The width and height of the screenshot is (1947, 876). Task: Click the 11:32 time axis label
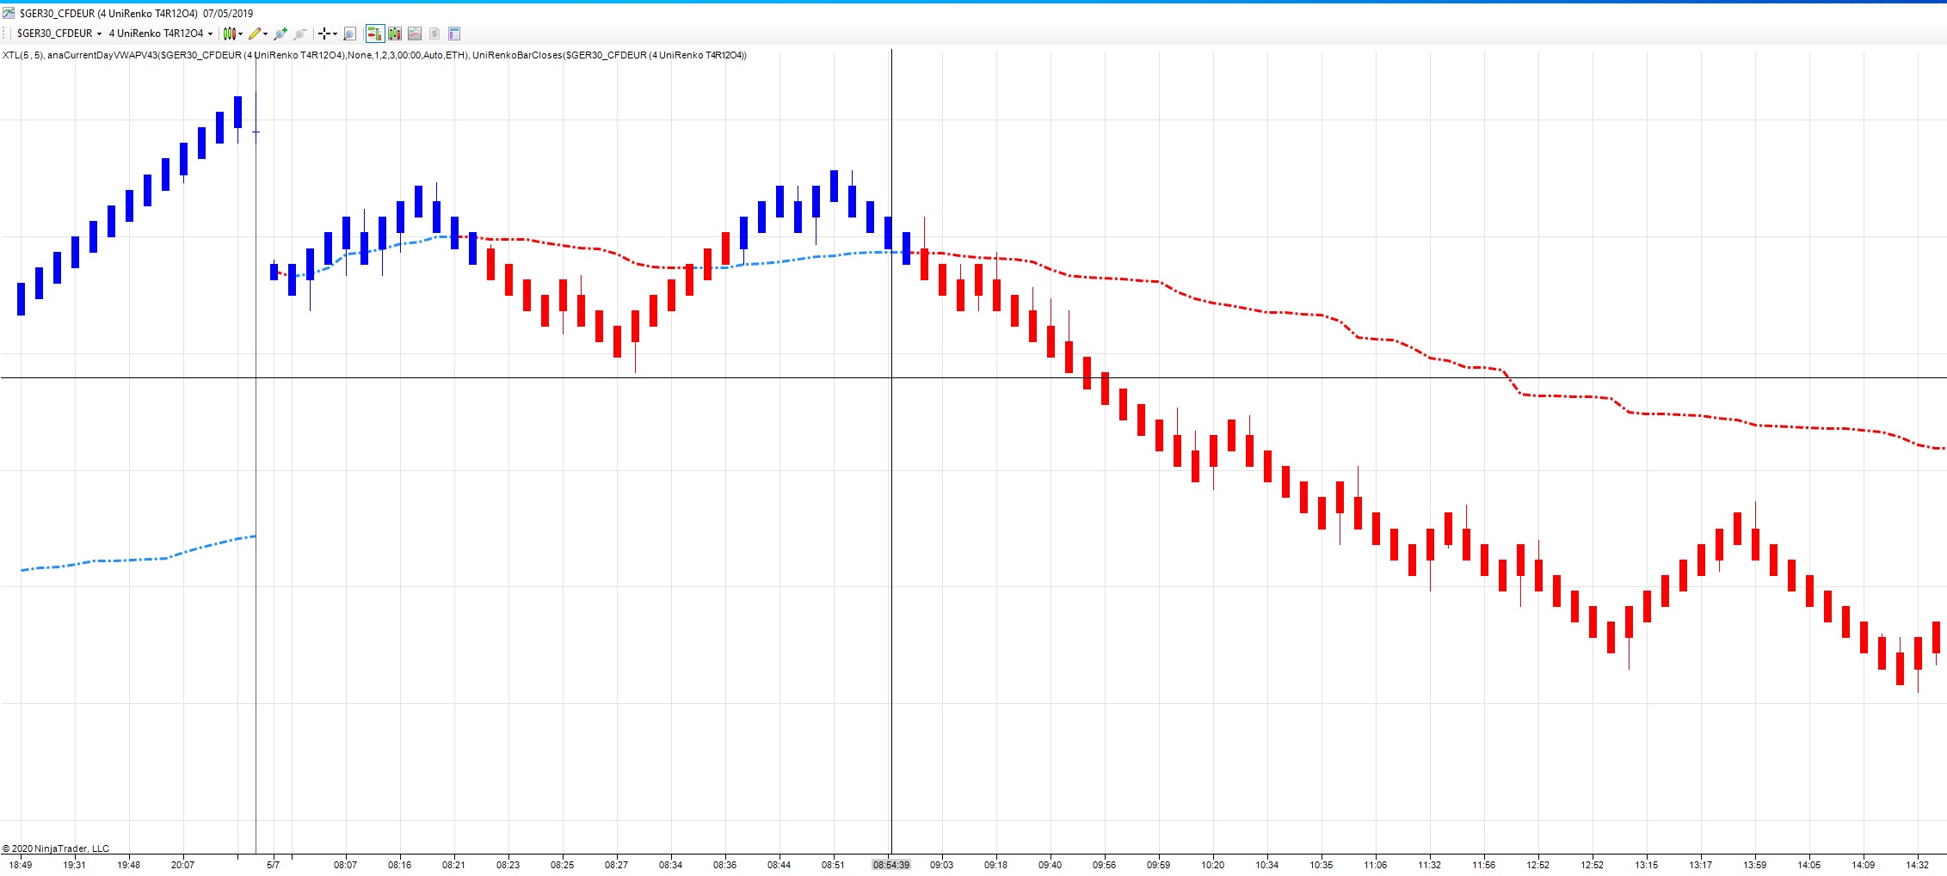click(1430, 865)
